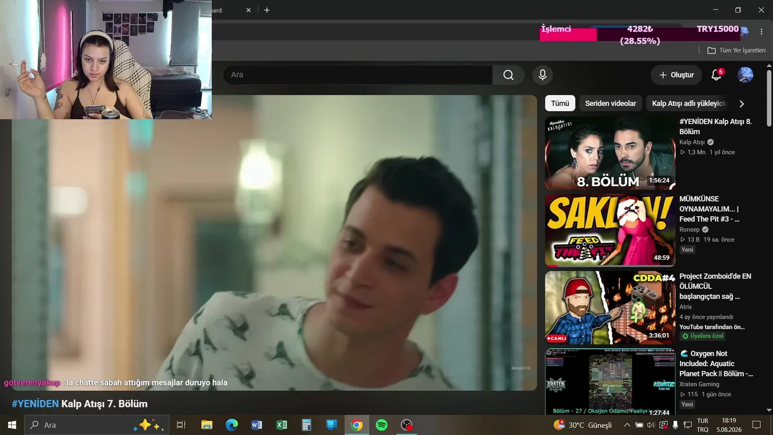Image resolution: width=773 pixels, height=435 pixels.
Task: Select the Seriden videolar filter chip
Action: tap(611, 103)
